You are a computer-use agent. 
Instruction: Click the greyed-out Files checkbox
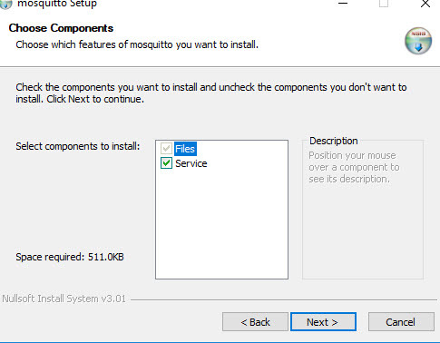(166, 149)
